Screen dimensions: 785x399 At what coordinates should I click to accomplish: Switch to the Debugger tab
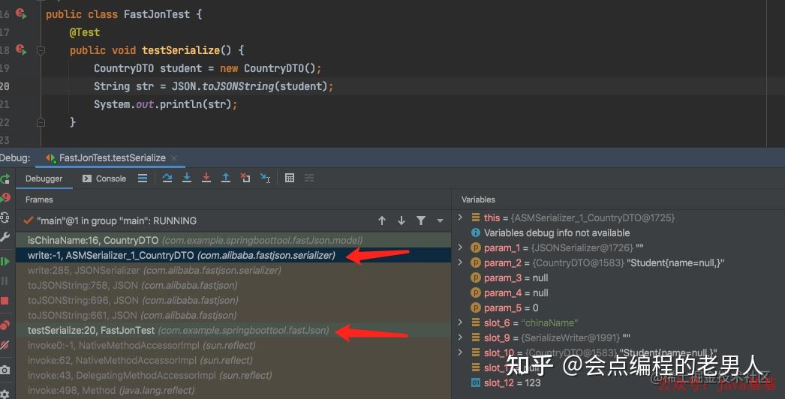[x=44, y=178]
